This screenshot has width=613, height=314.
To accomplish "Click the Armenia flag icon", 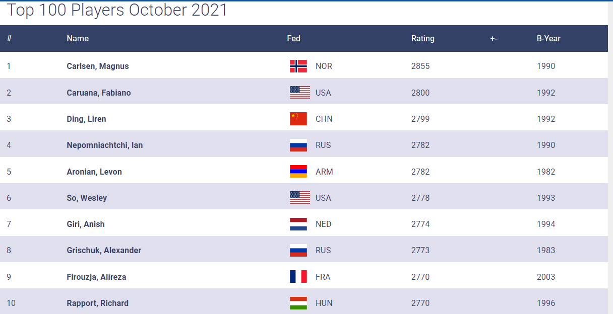I will 298,172.
